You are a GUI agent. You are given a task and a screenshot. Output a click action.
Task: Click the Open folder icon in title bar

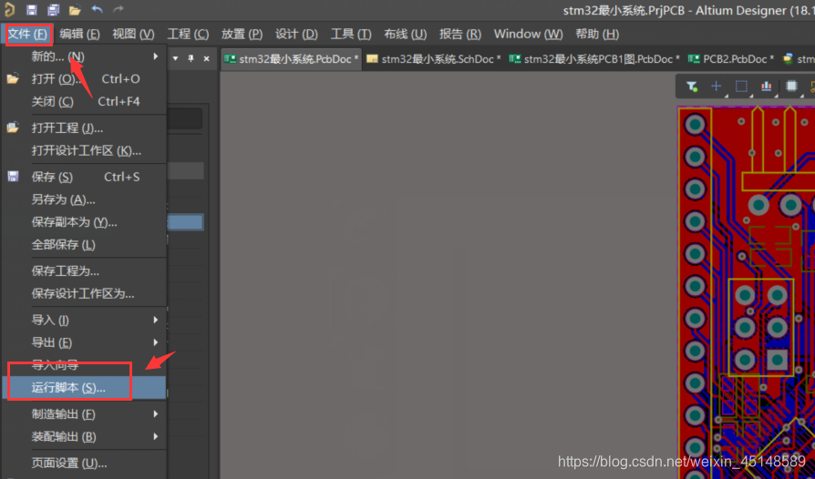[x=75, y=10]
